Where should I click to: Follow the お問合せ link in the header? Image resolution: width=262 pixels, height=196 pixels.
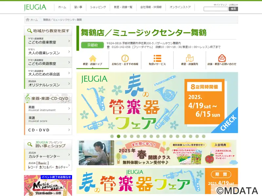click(234, 5)
